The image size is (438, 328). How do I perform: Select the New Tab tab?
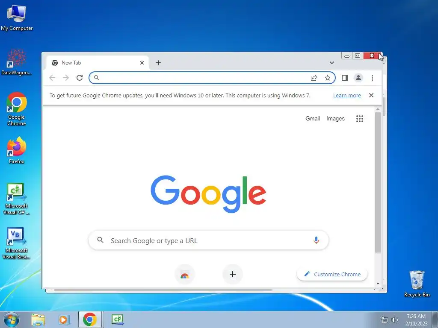pos(97,63)
